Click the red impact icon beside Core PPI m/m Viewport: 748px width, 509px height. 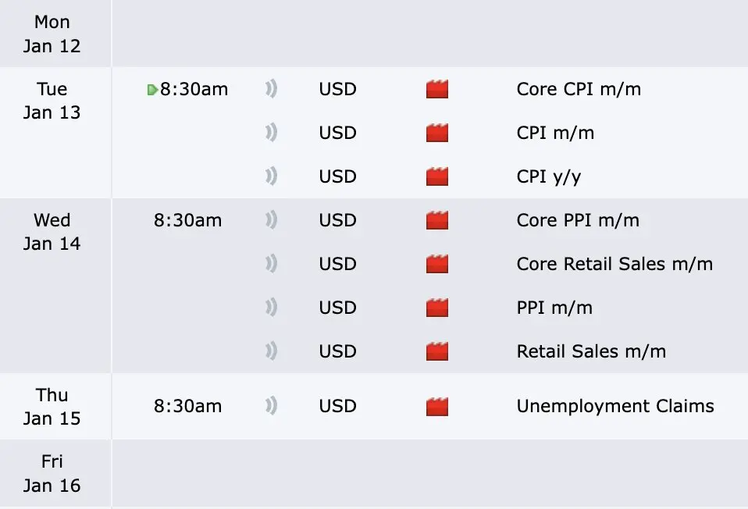pyautogui.click(x=437, y=220)
